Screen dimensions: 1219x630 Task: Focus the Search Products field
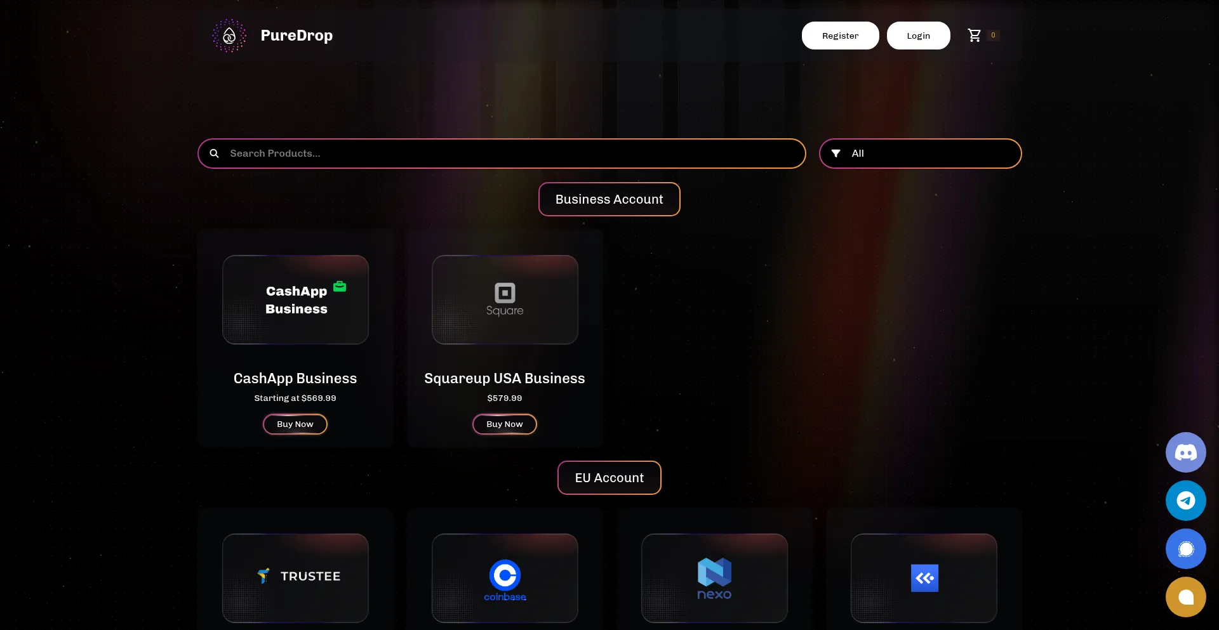point(502,154)
